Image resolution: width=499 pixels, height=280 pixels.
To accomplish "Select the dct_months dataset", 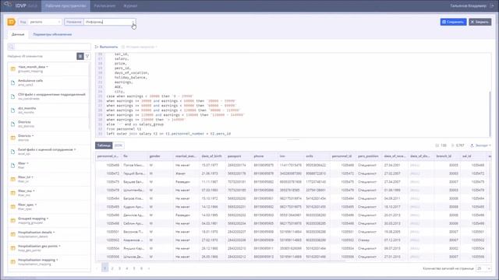I will pos(48,110).
